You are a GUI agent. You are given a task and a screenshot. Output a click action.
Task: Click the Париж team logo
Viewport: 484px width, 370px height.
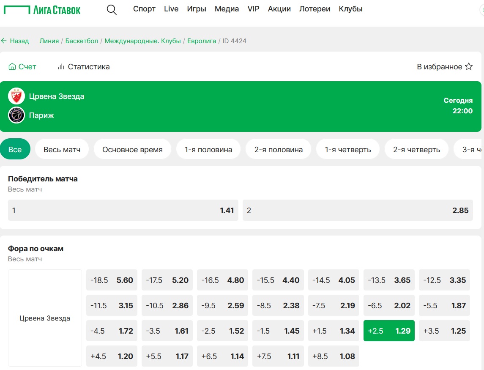(16, 115)
